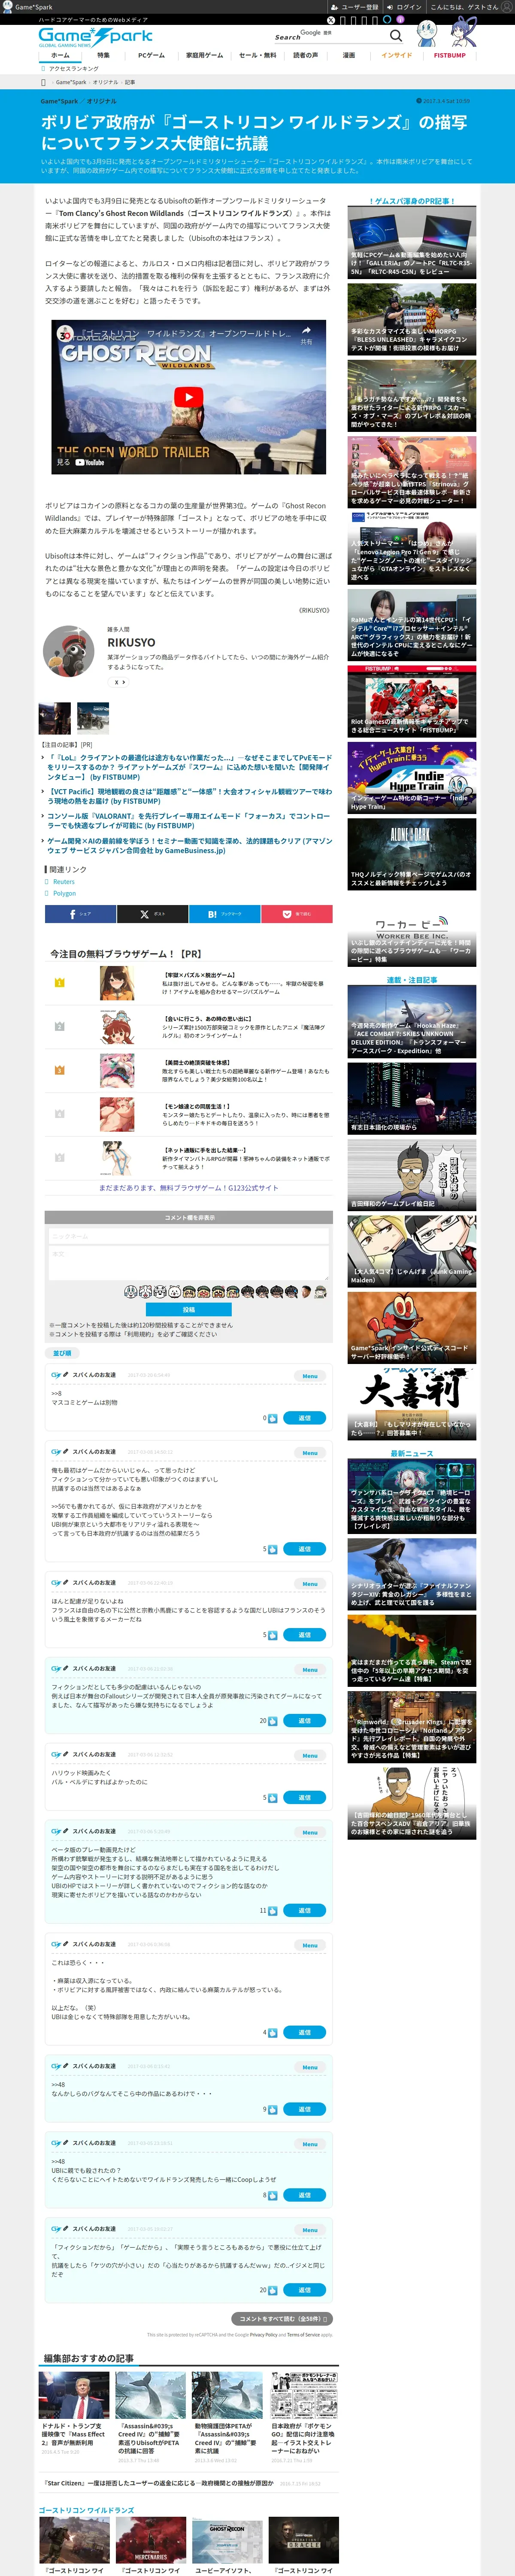515x2576 pixels.
Task: Post article to X
Action: coord(153,913)
